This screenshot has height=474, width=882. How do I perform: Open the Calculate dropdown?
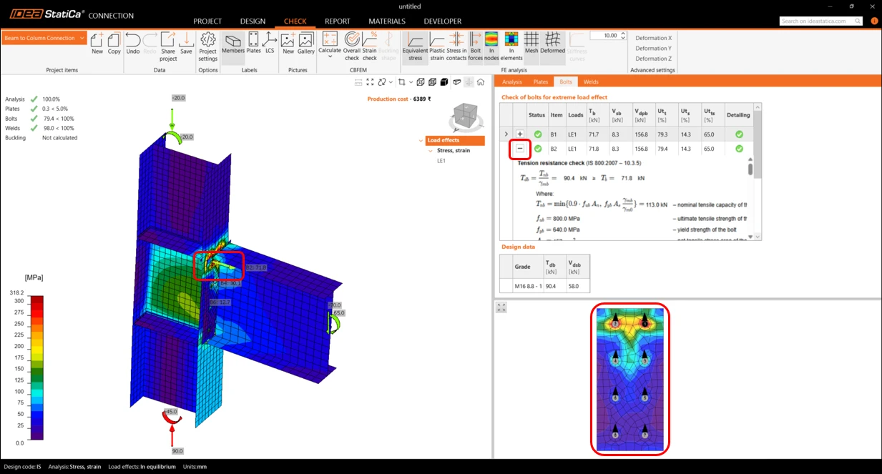pyautogui.click(x=330, y=44)
